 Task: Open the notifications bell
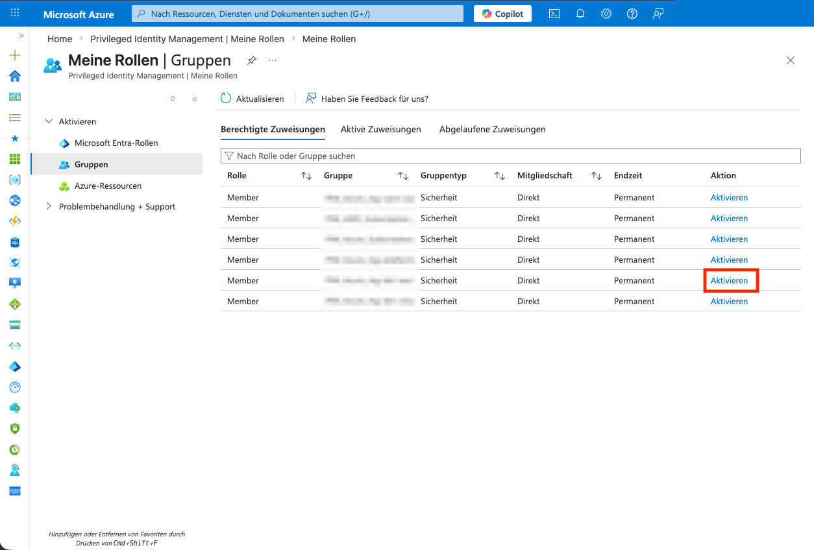pyautogui.click(x=580, y=14)
